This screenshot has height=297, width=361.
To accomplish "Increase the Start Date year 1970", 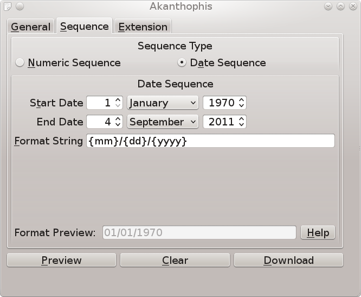I will (241, 100).
